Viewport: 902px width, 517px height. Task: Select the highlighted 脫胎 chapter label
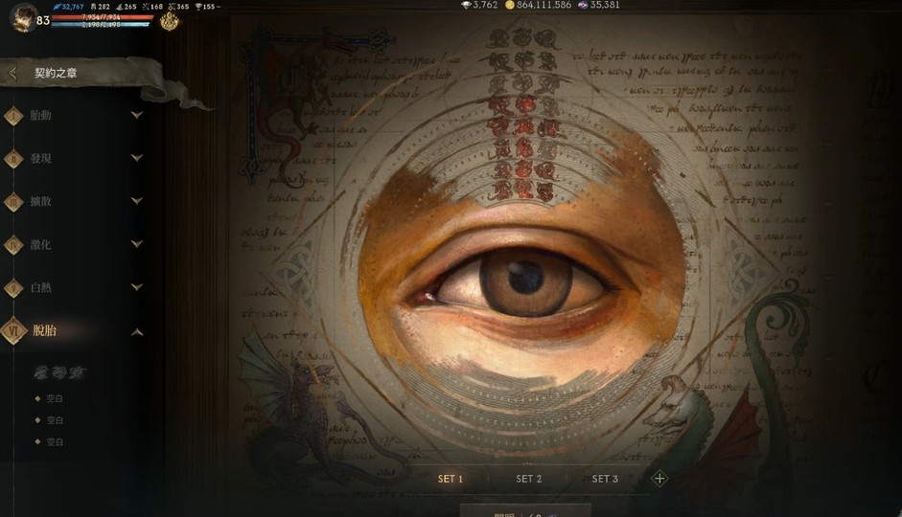point(44,331)
